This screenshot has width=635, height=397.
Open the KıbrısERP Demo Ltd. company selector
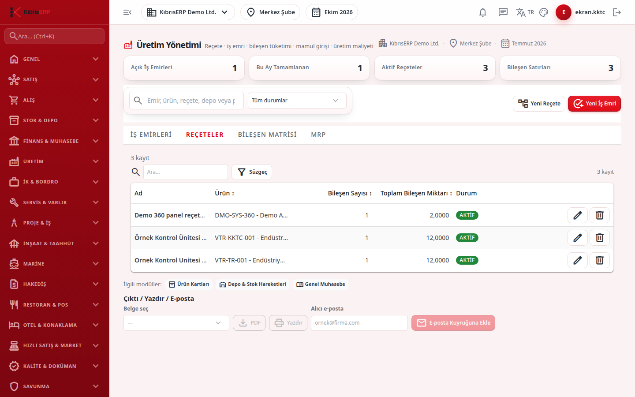click(188, 12)
